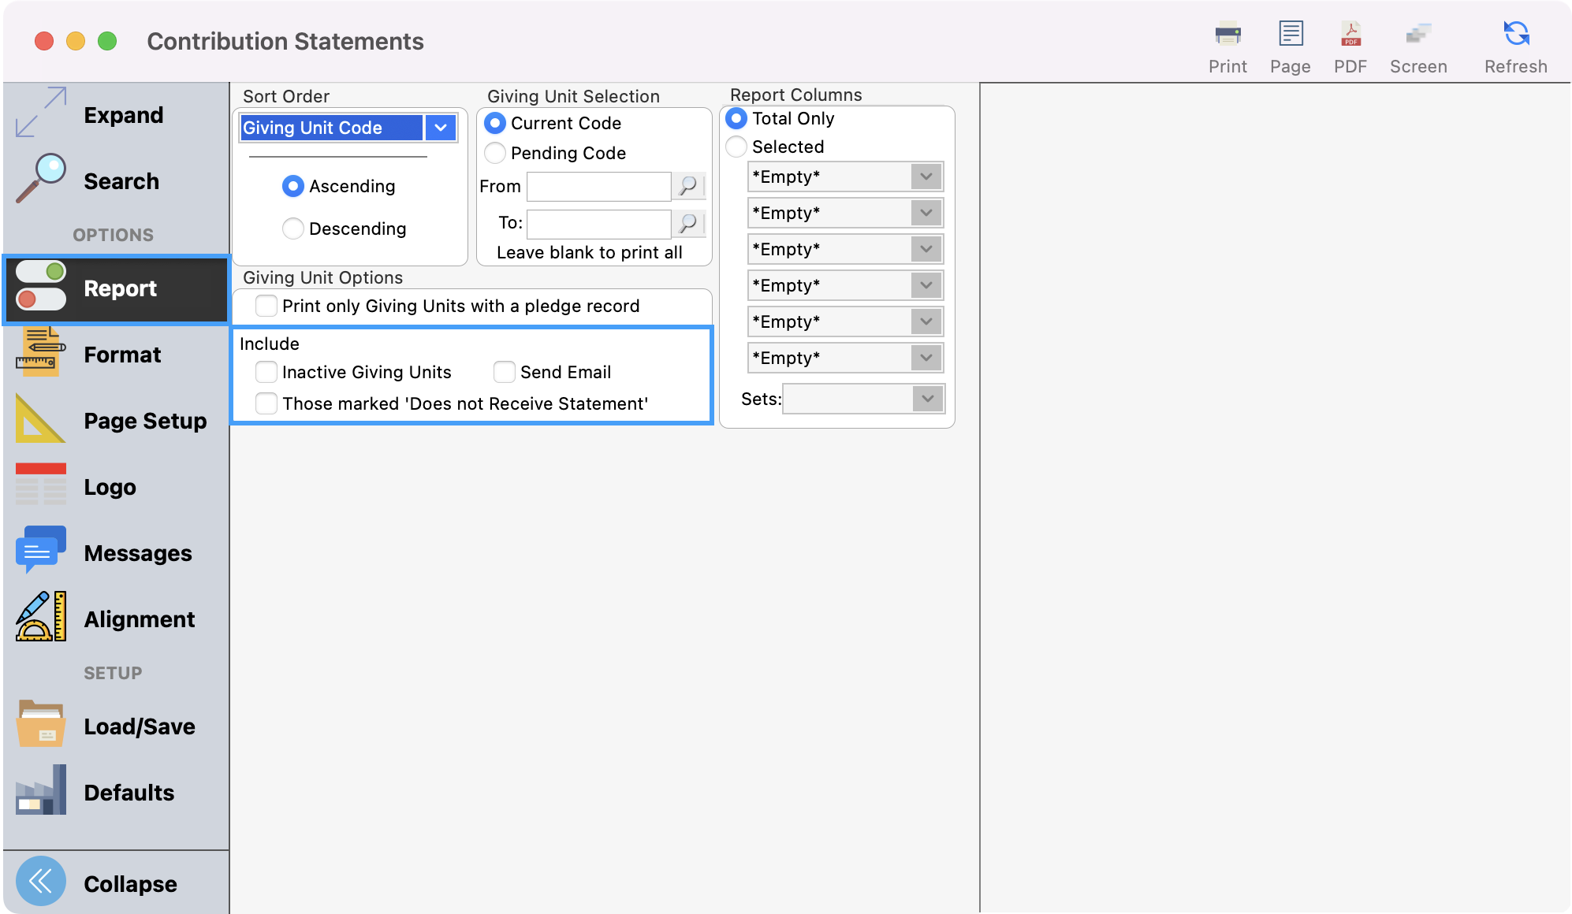Open the first *Empty* column dropdown

(x=926, y=176)
